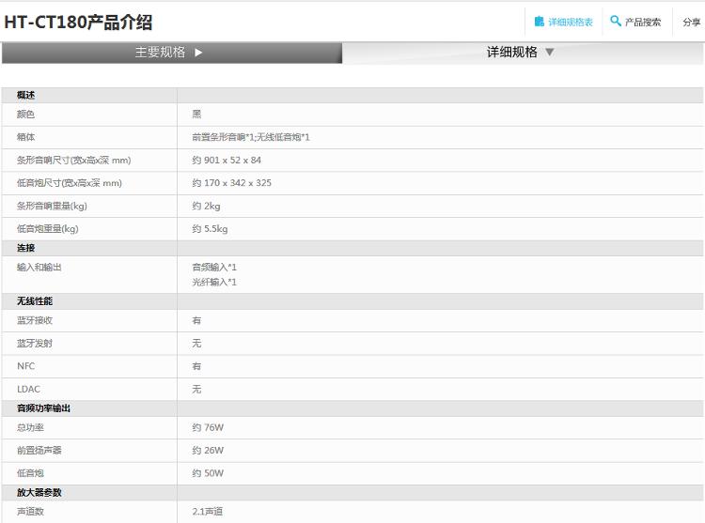This screenshot has width=705, height=523.
Task: Select the 低音炮尺寸 row label
Action: 70,183
